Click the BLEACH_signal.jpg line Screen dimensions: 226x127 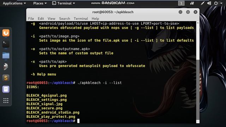[x=44, y=104]
